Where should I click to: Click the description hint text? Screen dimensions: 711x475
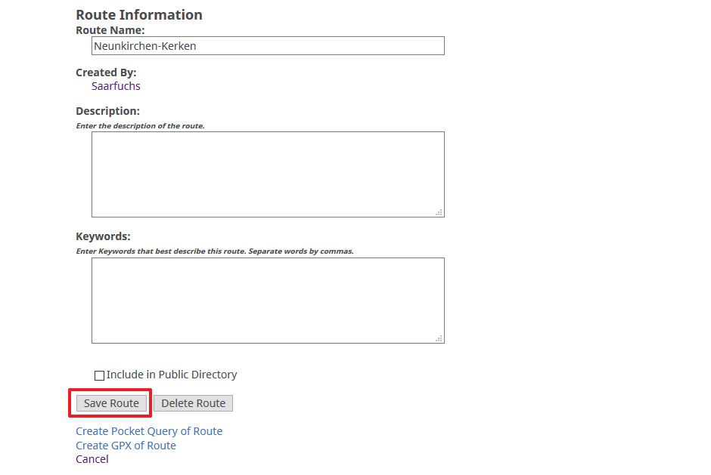pos(140,126)
